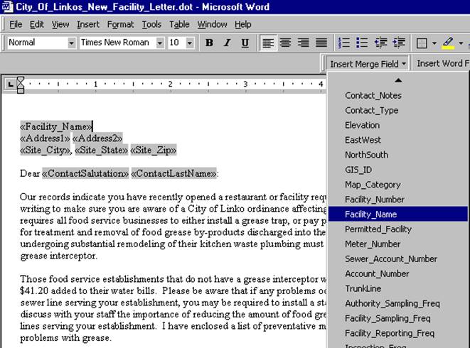This screenshot has height=348, width=470.
Task: Select Contact_Notes merge field
Action: [398, 95]
